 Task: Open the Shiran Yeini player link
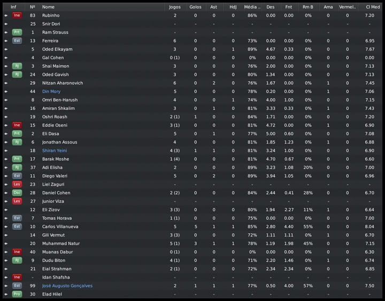click(x=55, y=150)
